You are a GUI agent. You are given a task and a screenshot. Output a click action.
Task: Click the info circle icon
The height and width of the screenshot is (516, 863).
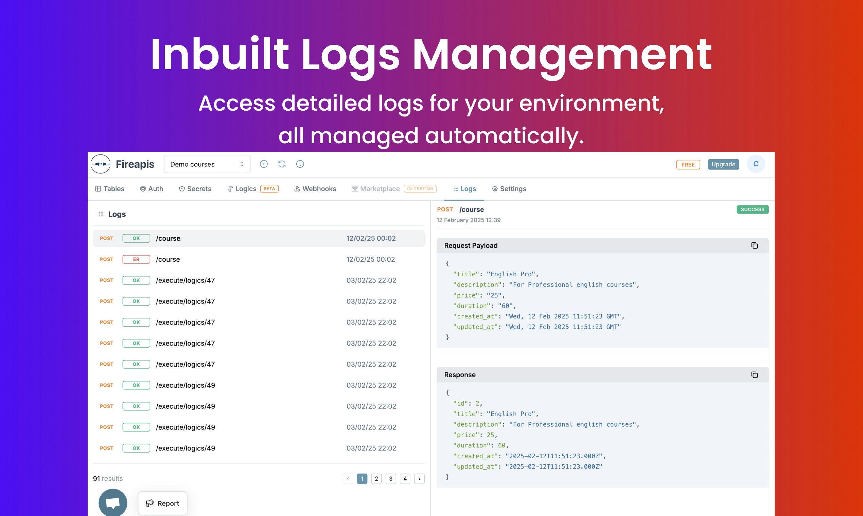(300, 164)
